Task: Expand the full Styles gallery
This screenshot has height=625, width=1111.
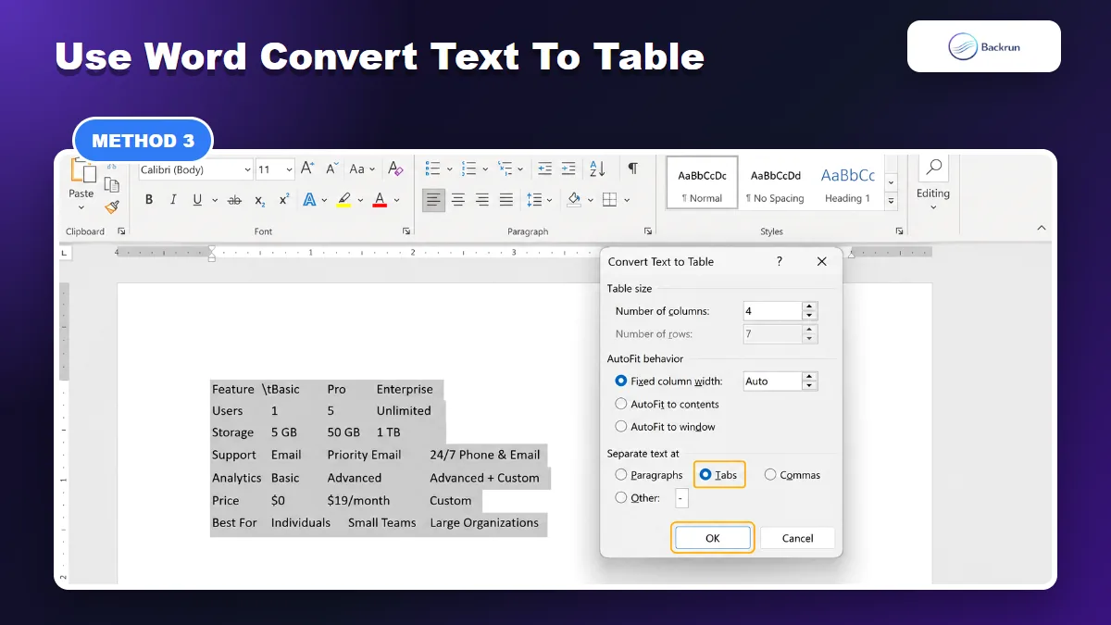Action: coord(891,201)
